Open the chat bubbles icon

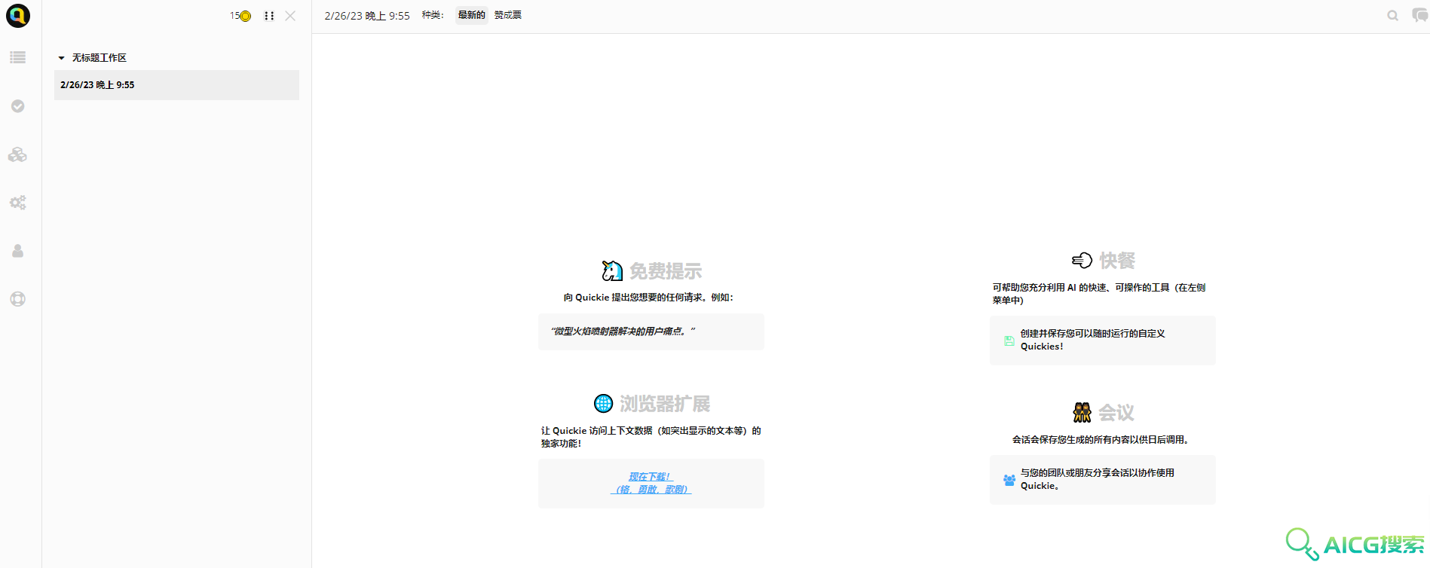click(1419, 15)
